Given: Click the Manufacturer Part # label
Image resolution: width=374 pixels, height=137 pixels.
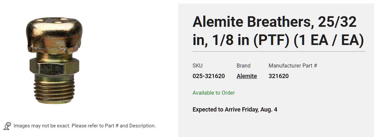Looking at the screenshot, I should click(293, 66).
